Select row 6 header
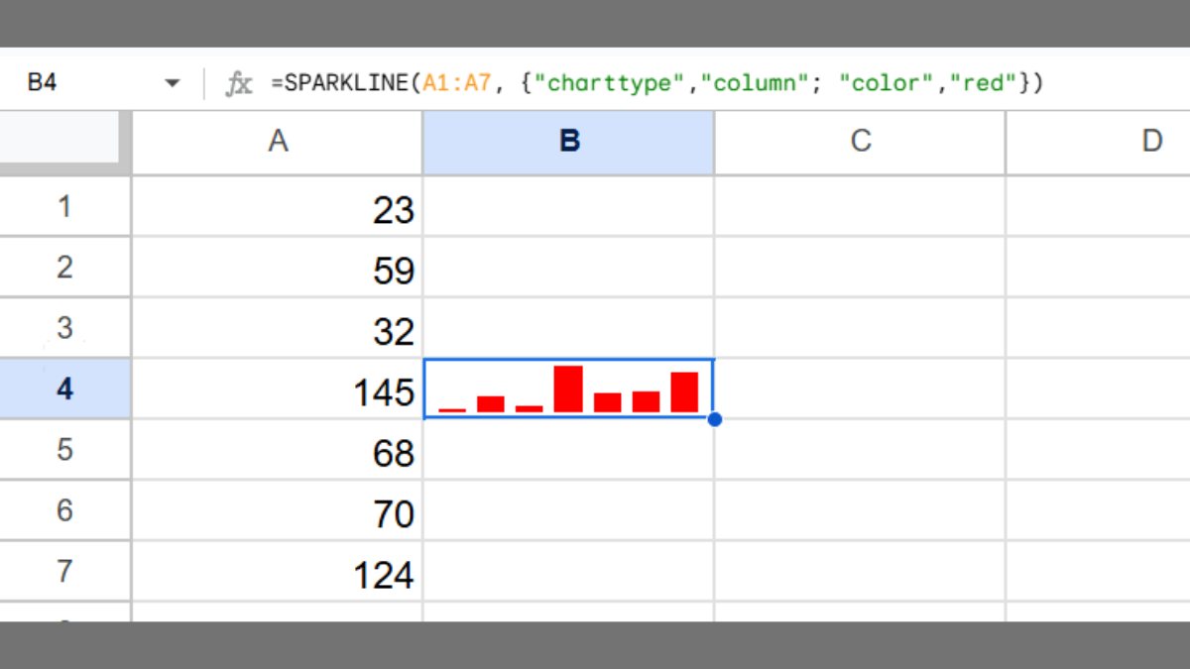The image size is (1190, 669). coord(64,510)
